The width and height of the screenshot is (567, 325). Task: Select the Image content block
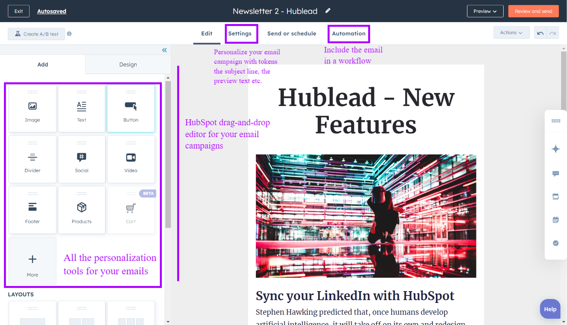tap(32, 108)
